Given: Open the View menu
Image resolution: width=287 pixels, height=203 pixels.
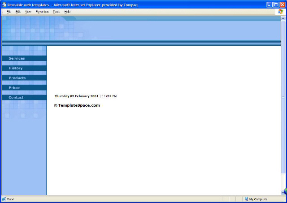Looking at the screenshot, I should pyautogui.click(x=28, y=12).
